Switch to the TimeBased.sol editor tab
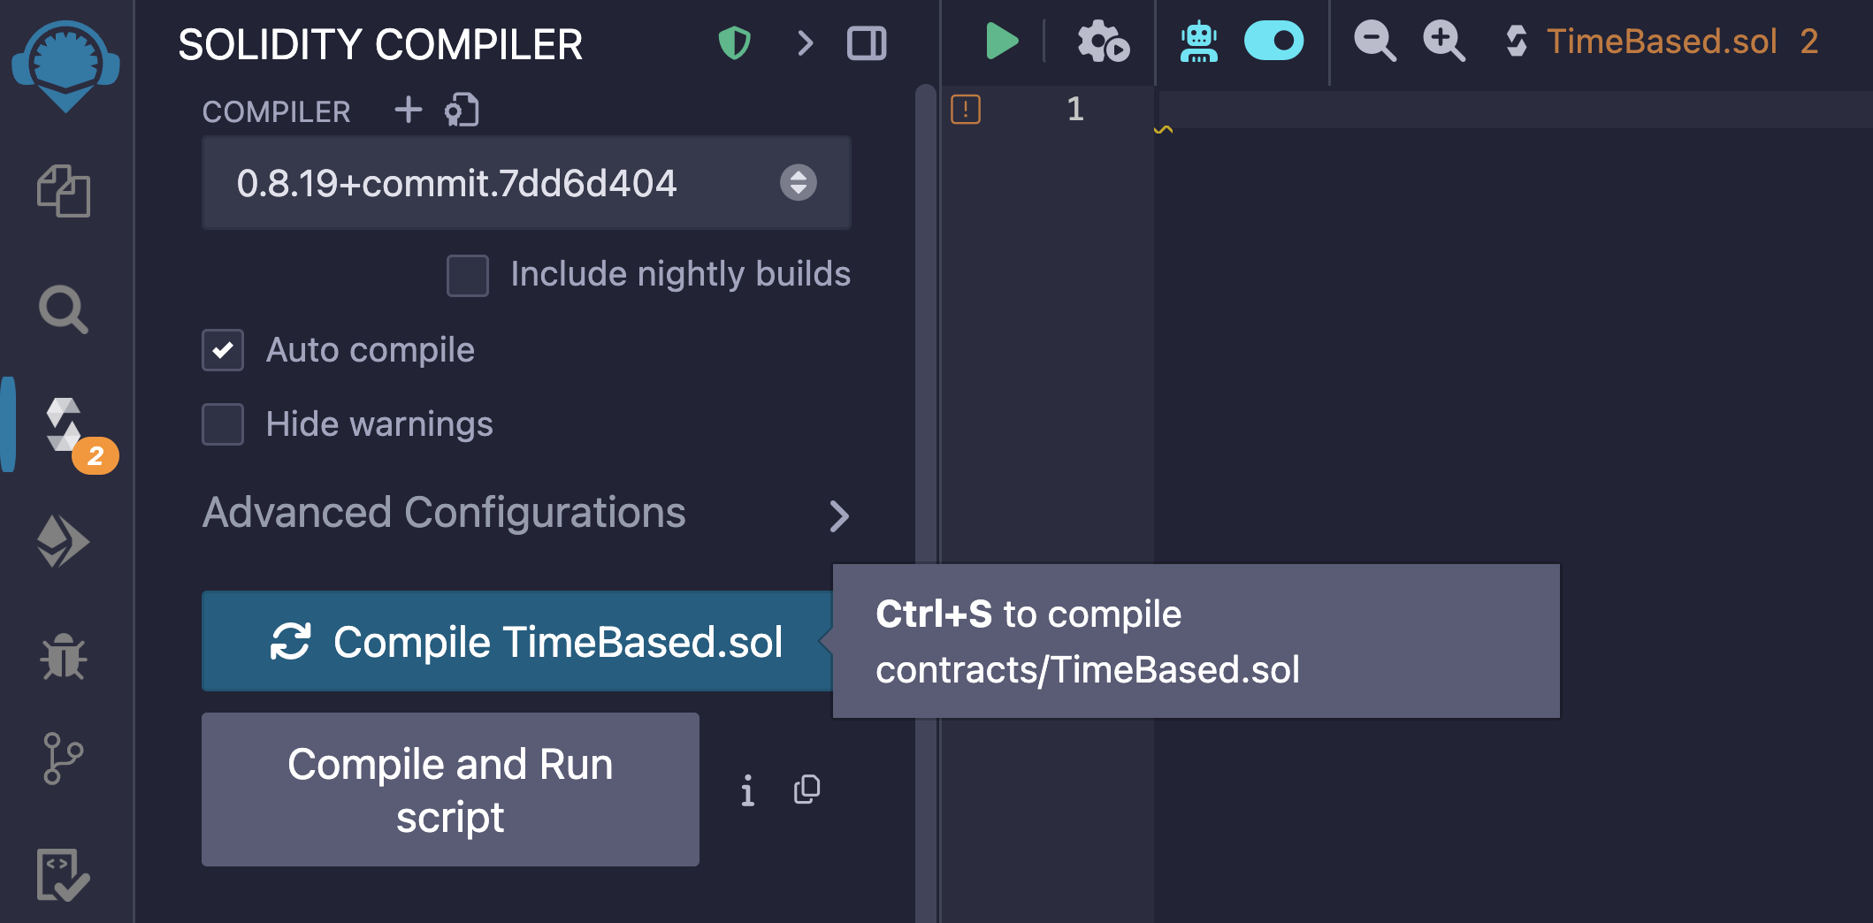Screen dimensions: 1873x923 pyautogui.click(x=1661, y=42)
